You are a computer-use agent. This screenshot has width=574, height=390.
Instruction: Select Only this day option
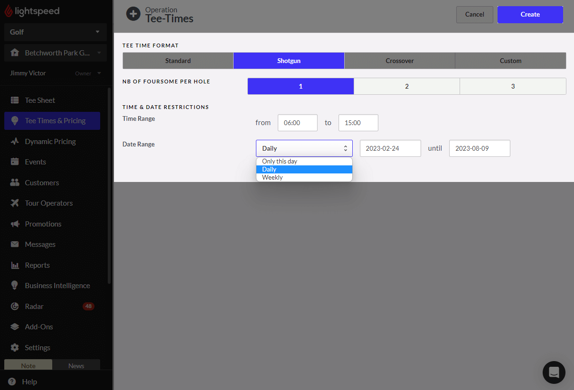(x=279, y=161)
